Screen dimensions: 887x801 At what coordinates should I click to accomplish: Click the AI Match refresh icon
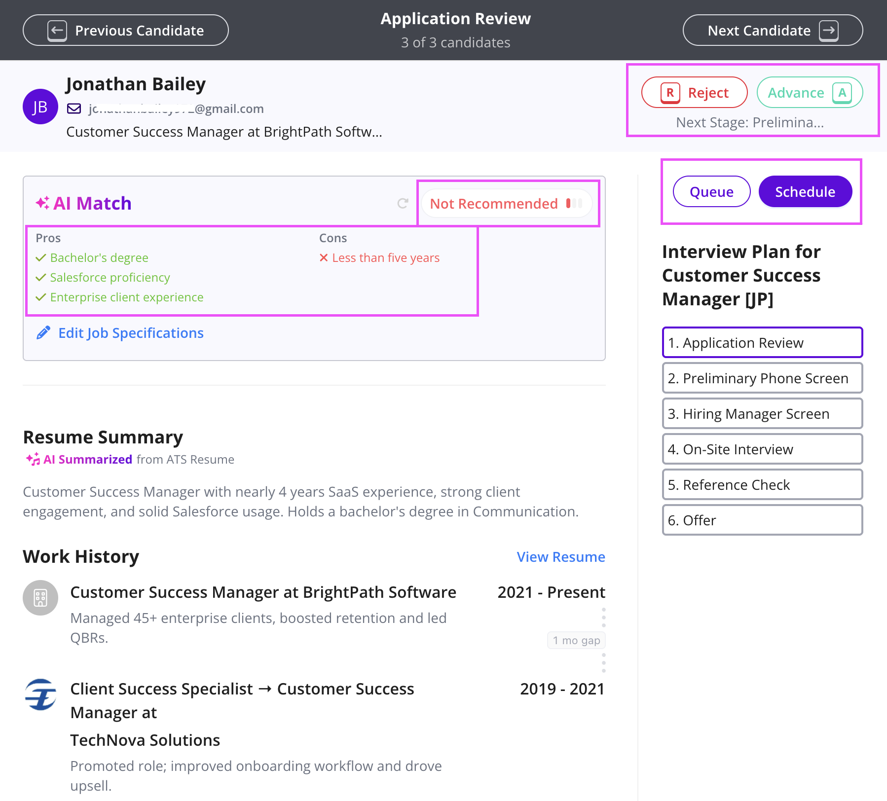click(403, 203)
